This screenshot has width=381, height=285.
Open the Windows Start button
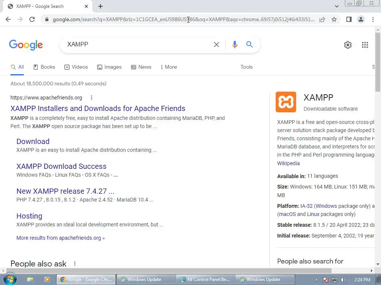coord(10,279)
